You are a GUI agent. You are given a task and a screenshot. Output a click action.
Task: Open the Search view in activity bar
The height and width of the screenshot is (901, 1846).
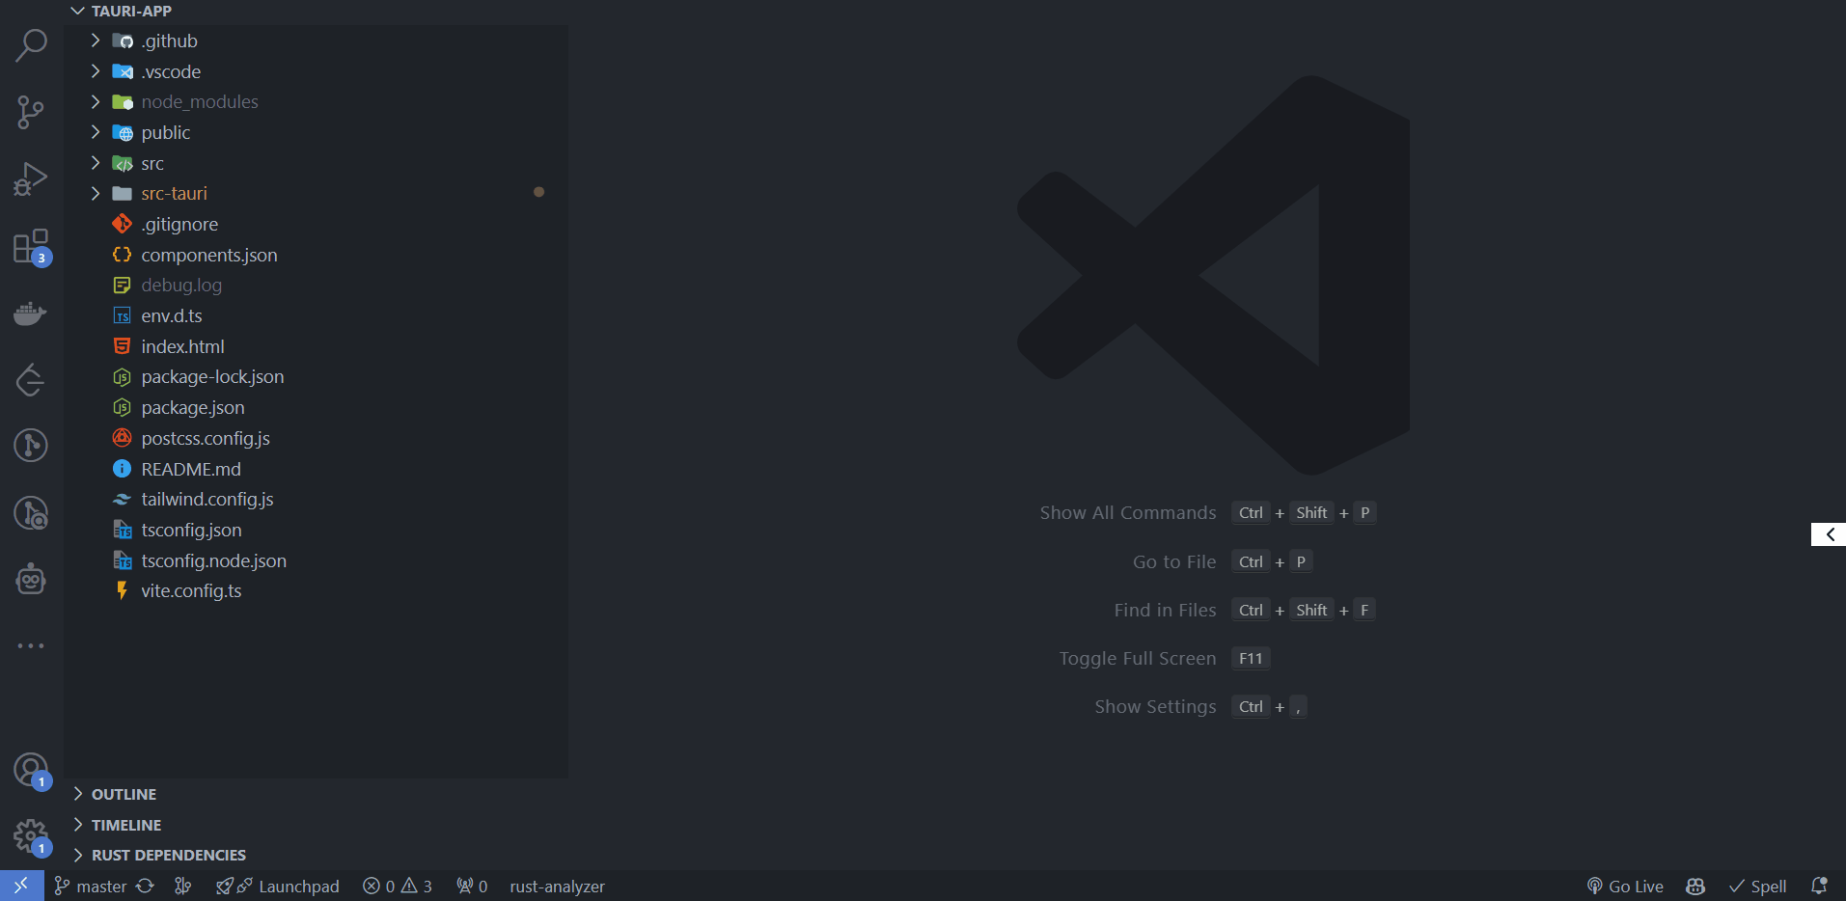tap(31, 44)
